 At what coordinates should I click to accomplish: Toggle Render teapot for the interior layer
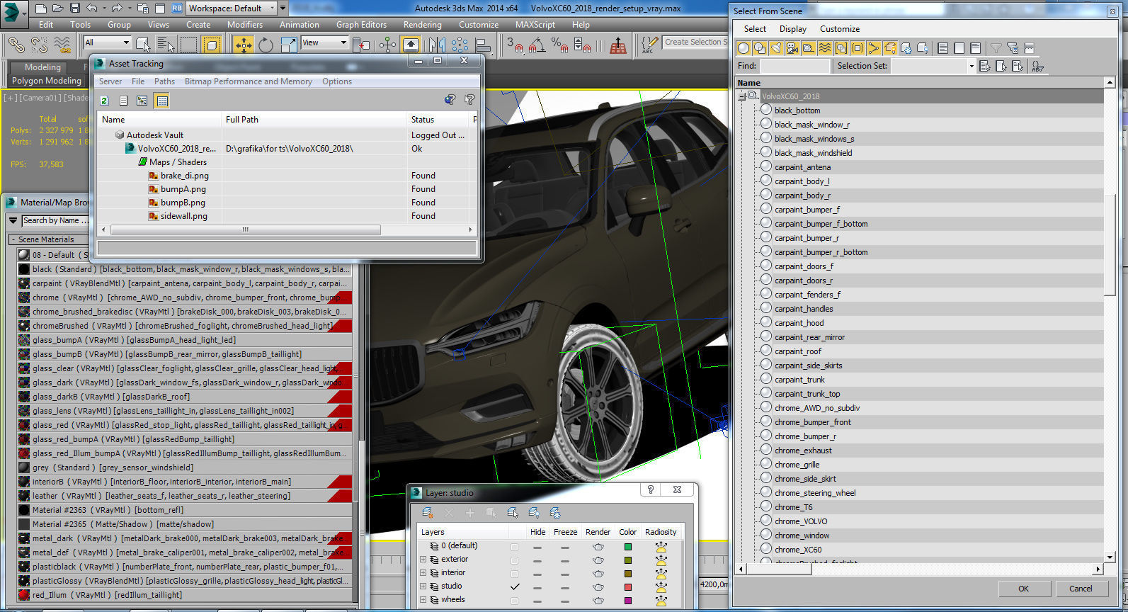tap(598, 574)
